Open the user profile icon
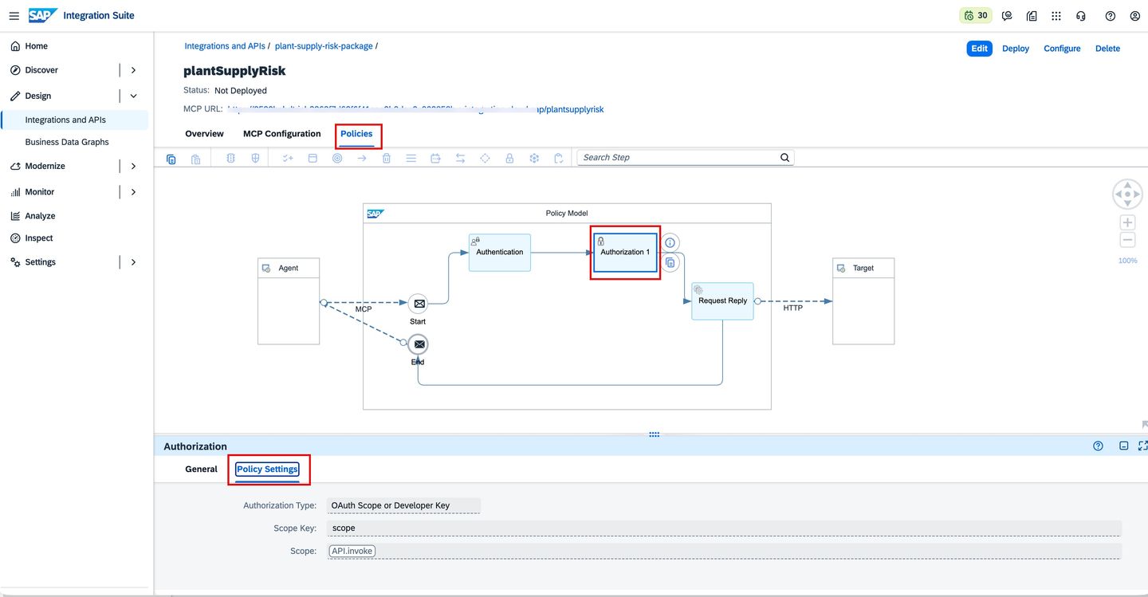Viewport: 1148px width, 597px height. tap(1135, 16)
